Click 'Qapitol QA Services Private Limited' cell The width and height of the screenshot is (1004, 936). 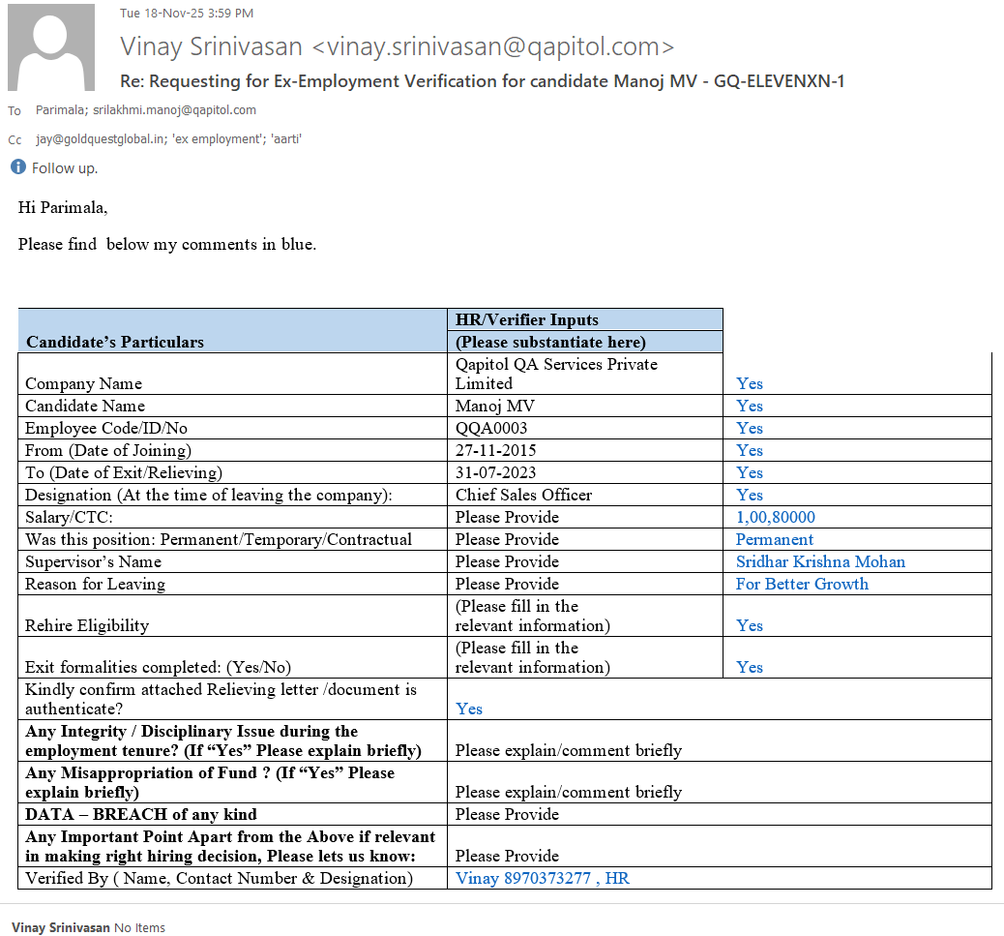pos(585,374)
